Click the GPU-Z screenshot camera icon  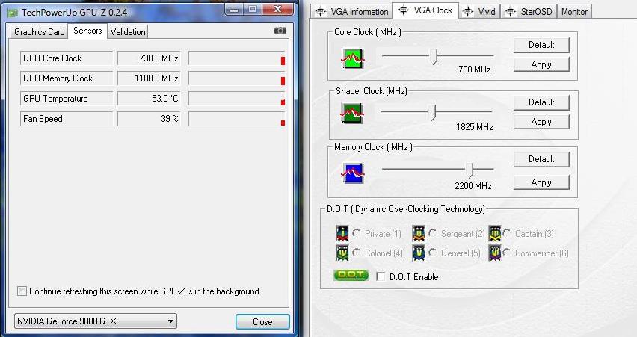point(280,31)
